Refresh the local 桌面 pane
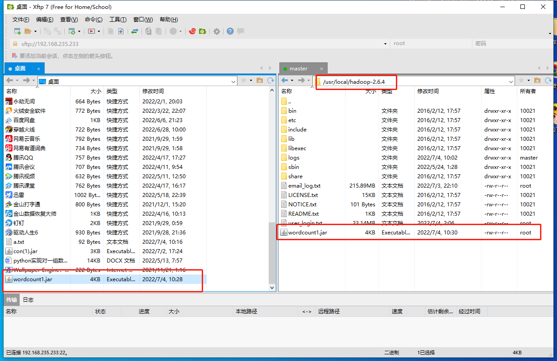This screenshot has width=557, height=361. coord(270,81)
